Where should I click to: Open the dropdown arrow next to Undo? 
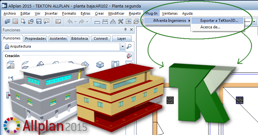point(76,22)
